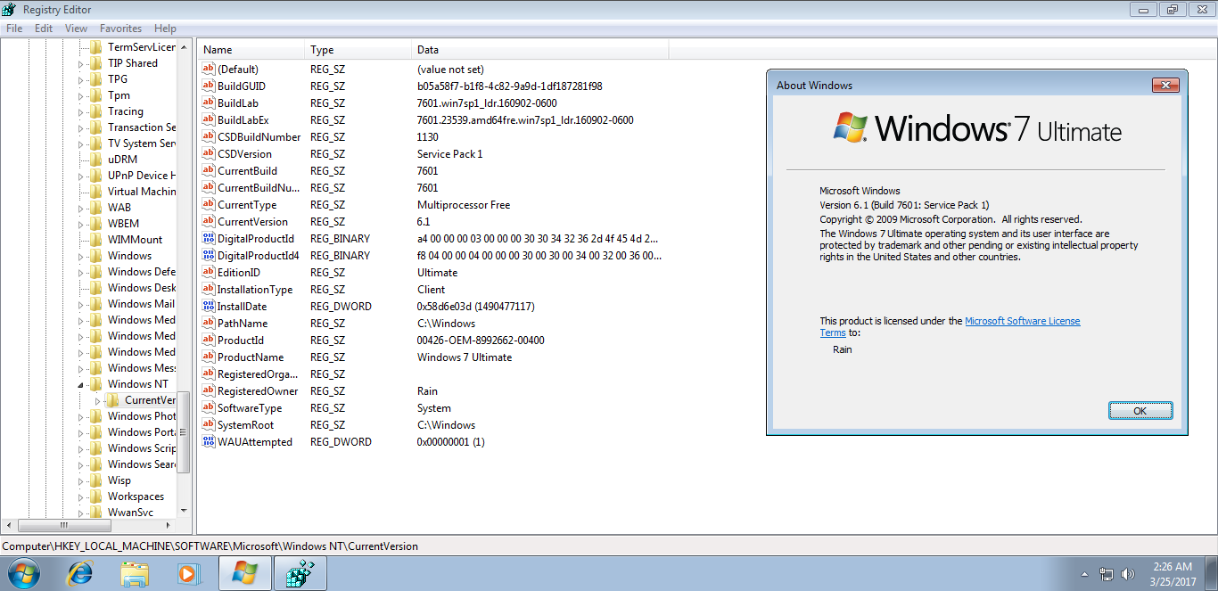1218x591 pixels.
Task: Click the Data column header
Action: point(539,50)
